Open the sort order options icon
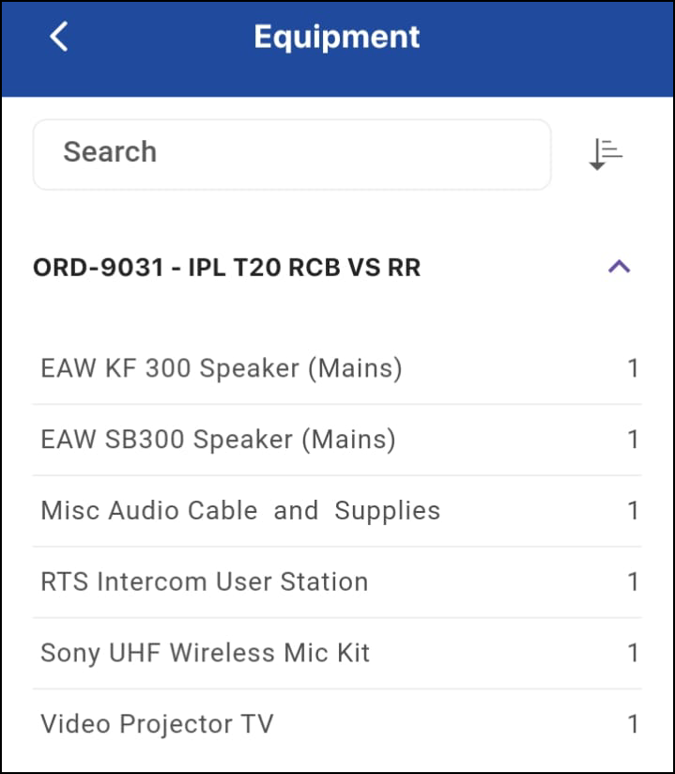 coord(606,153)
